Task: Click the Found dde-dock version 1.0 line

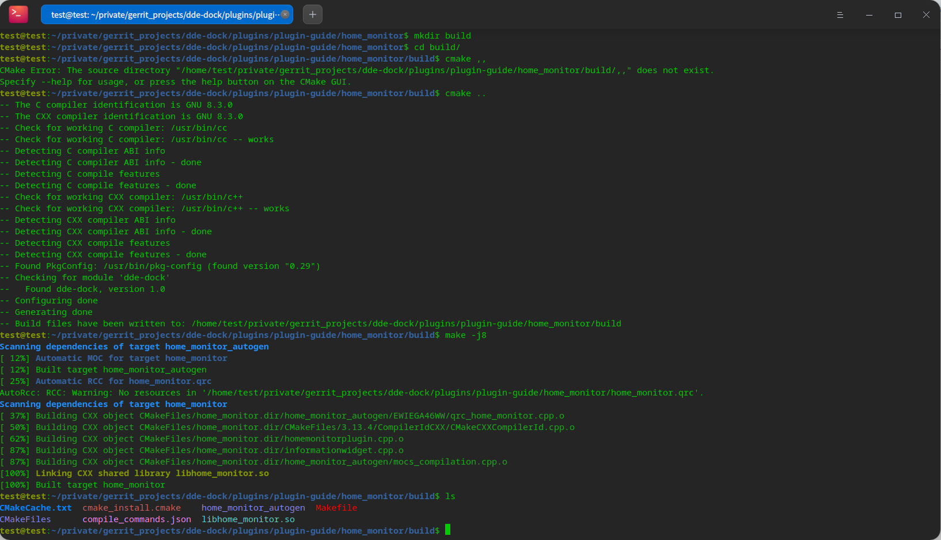Action: click(x=84, y=289)
